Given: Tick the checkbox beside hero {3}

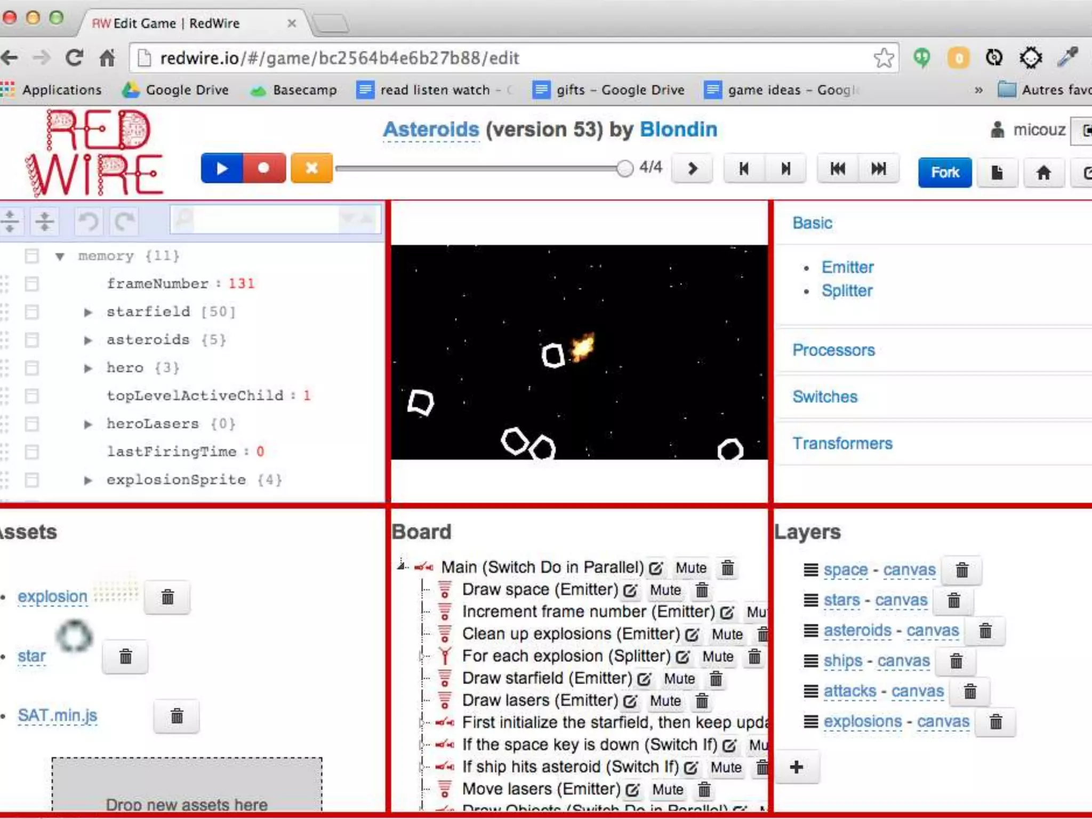Looking at the screenshot, I should [x=31, y=368].
